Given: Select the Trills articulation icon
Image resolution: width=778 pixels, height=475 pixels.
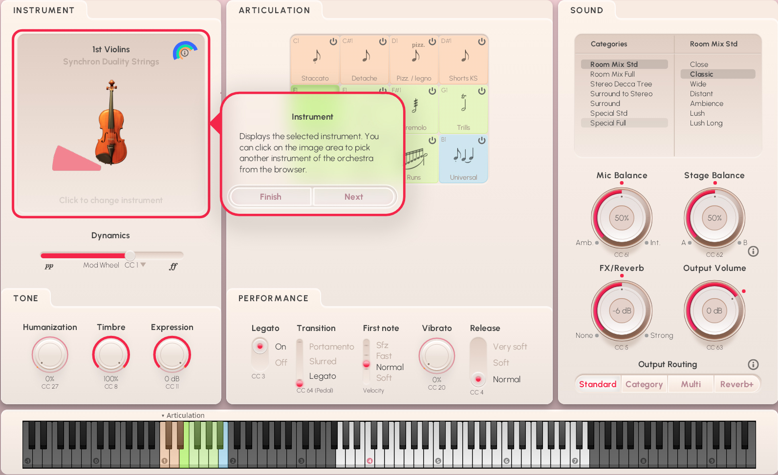Looking at the screenshot, I should pos(463,103).
